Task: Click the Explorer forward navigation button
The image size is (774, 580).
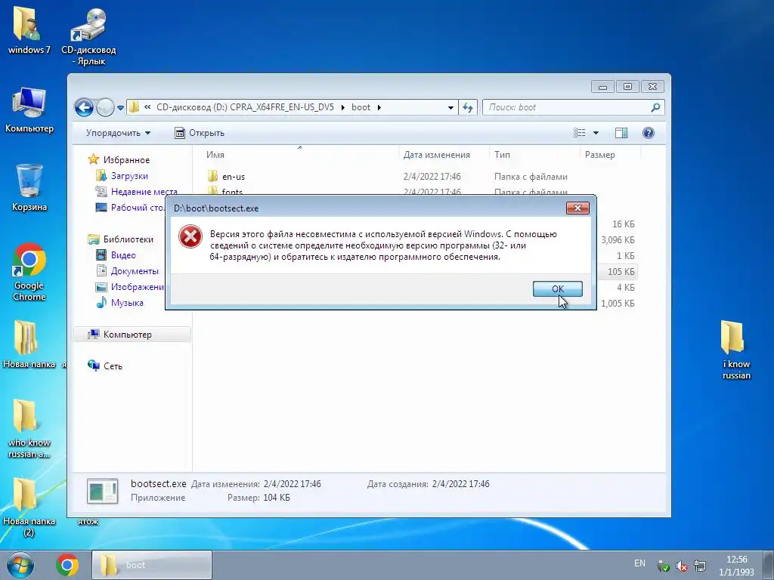Action: click(x=105, y=107)
